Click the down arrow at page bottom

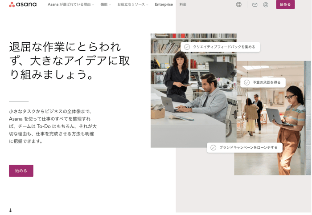[11, 210]
